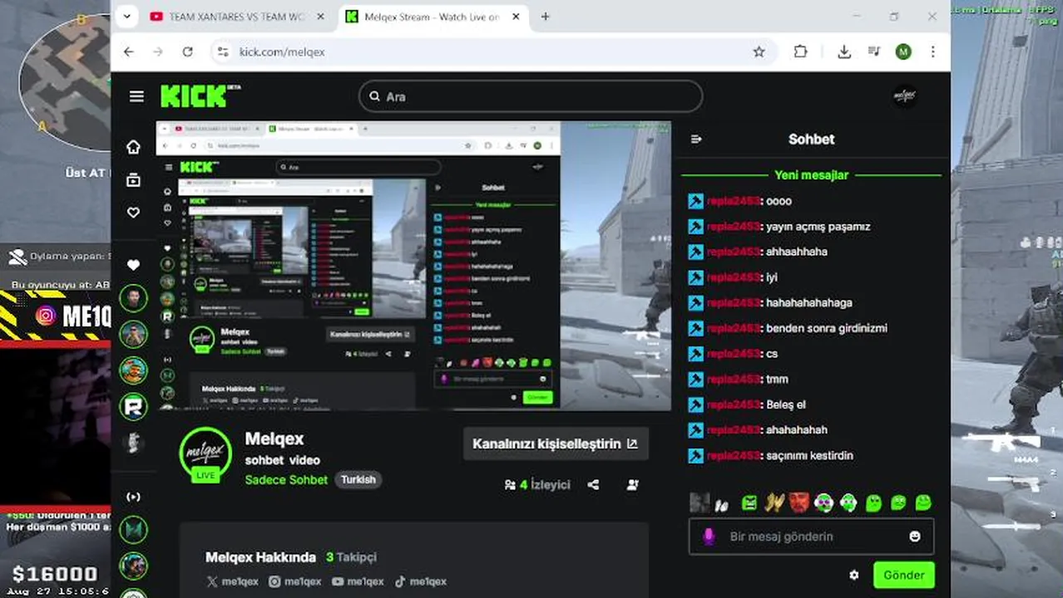This screenshot has width=1063, height=598.
Task: Click the Sadece Sohbet category link
Action: coord(286,480)
